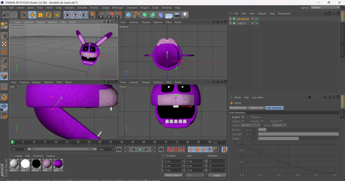This screenshot has height=181, width=345.
Task: Go to start of animation
Action: pyautogui.click(x=119, y=149)
